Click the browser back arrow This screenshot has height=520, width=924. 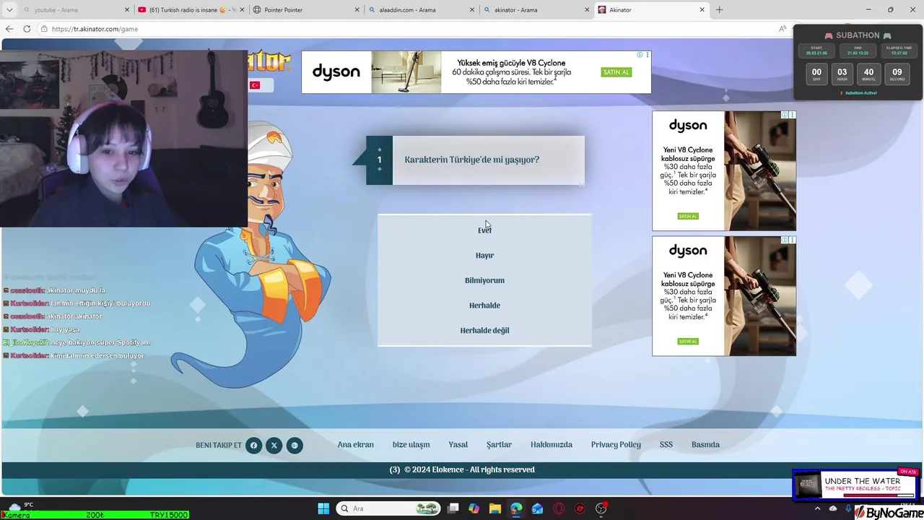coord(9,29)
